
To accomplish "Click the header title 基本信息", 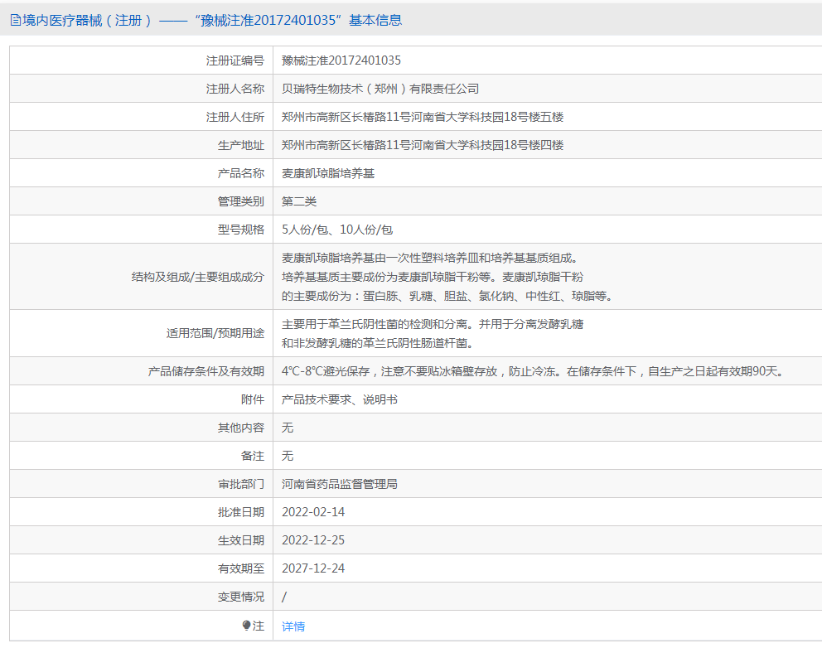I will coord(375,21).
